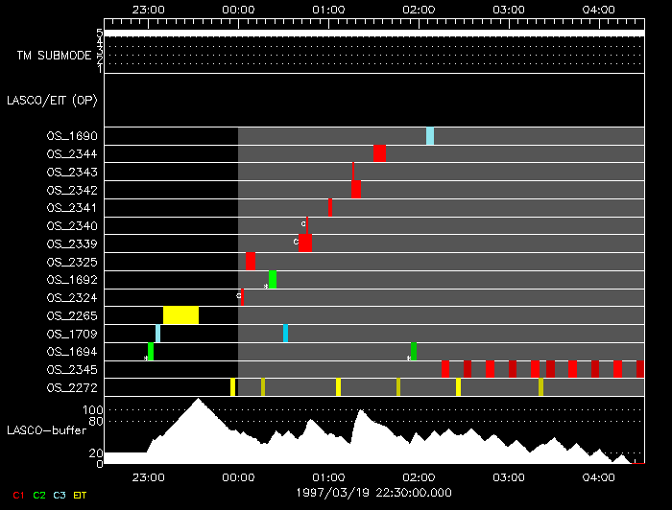
Task: Click the cyan C3 legend label
Action: point(60,495)
